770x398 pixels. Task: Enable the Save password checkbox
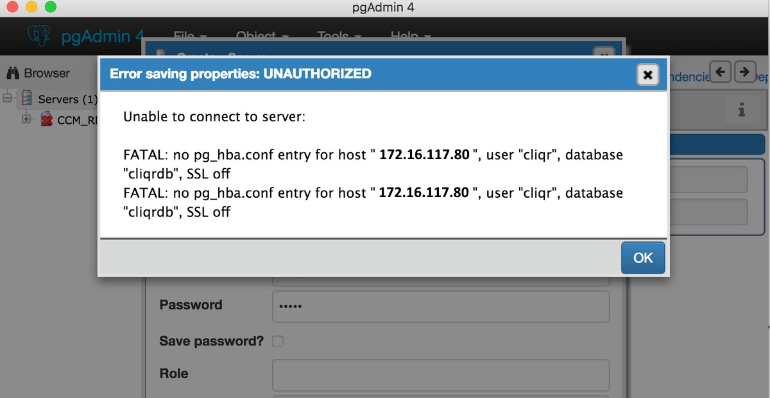(277, 342)
